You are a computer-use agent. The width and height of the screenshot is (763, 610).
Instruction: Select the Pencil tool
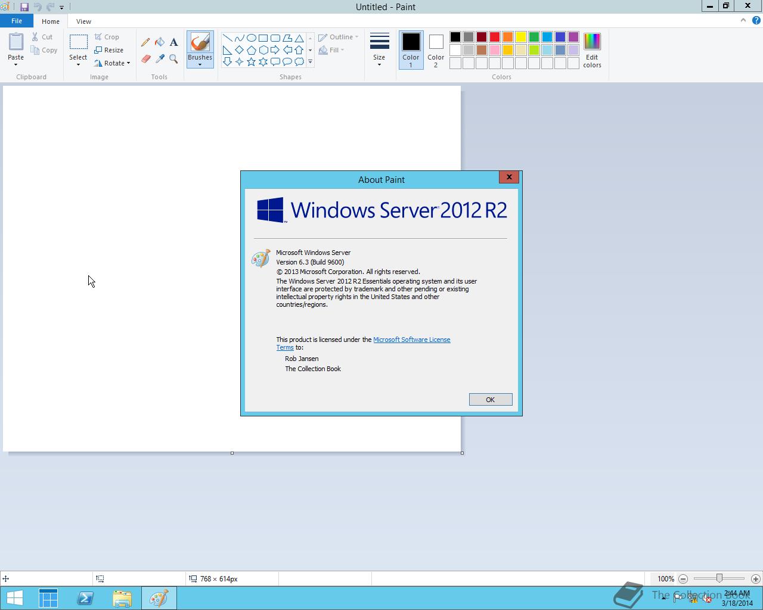[x=145, y=42]
